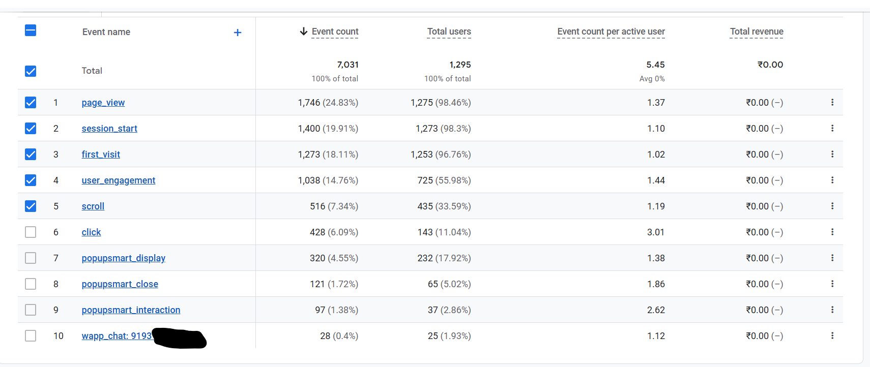The height and width of the screenshot is (367, 870).
Task: Open three-dot menu for click row
Action: coord(832,232)
